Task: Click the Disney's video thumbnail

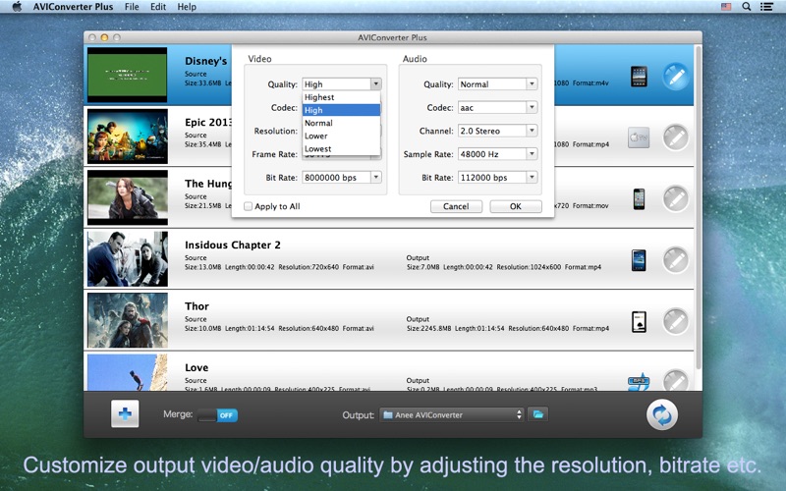Action: (128, 76)
